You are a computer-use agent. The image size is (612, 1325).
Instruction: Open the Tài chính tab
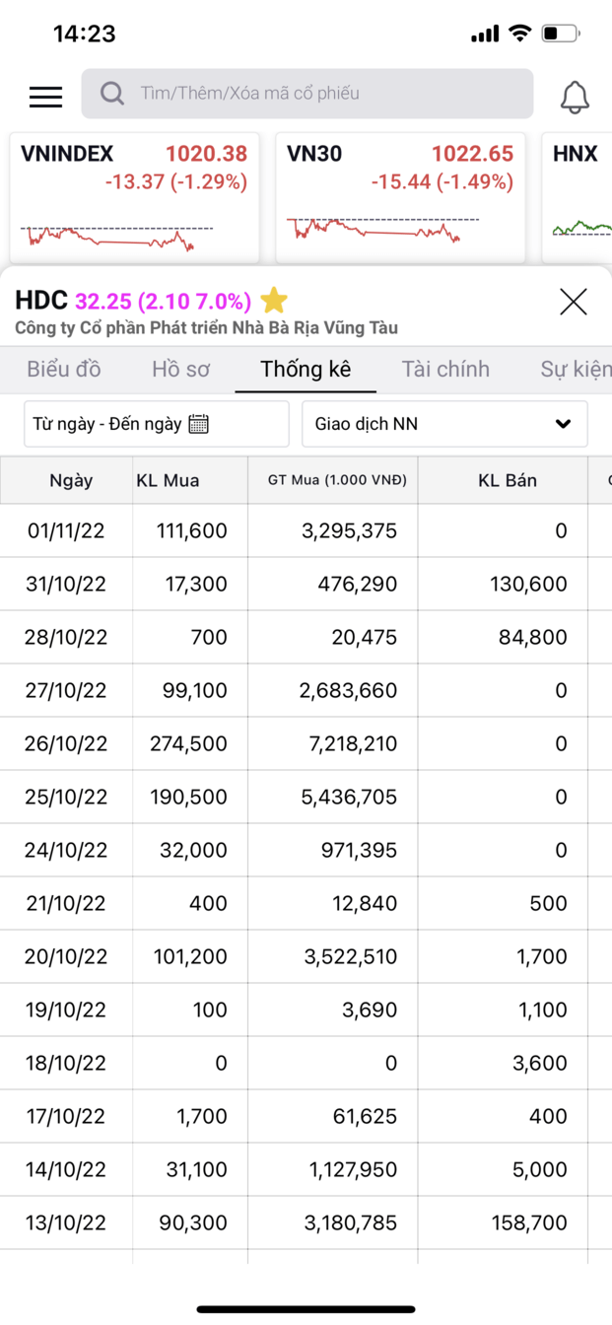point(445,370)
